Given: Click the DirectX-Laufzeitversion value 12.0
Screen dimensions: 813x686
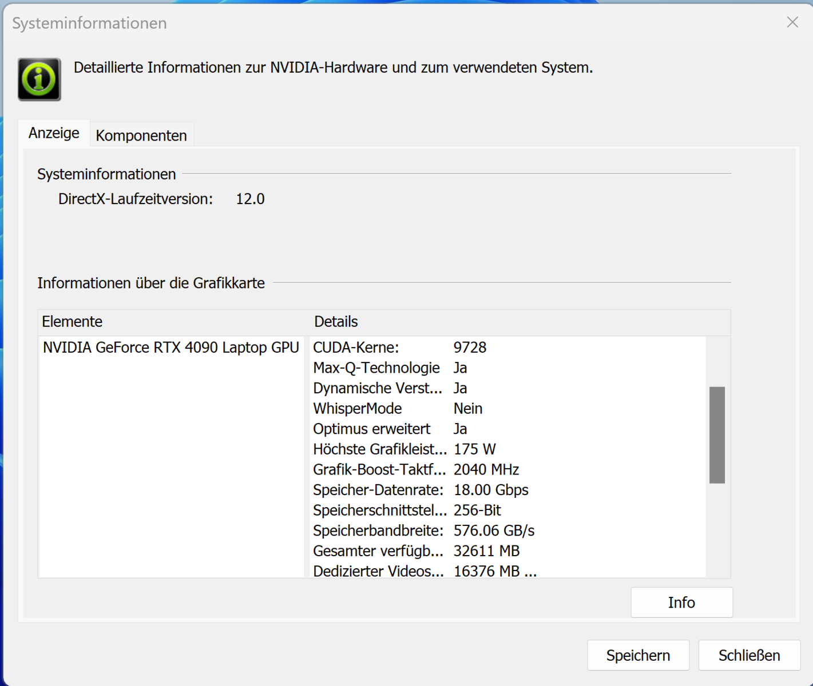Looking at the screenshot, I should [x=250, y=200].
